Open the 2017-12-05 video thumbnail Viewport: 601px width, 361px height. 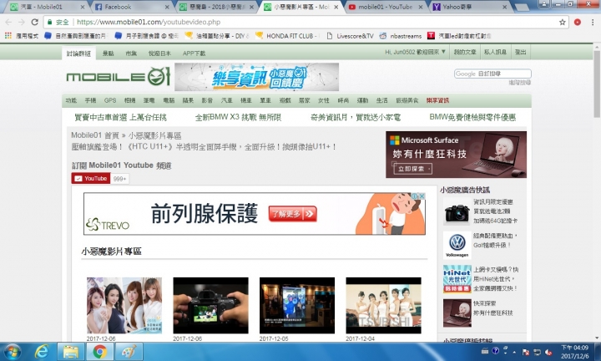pos(297,305)
